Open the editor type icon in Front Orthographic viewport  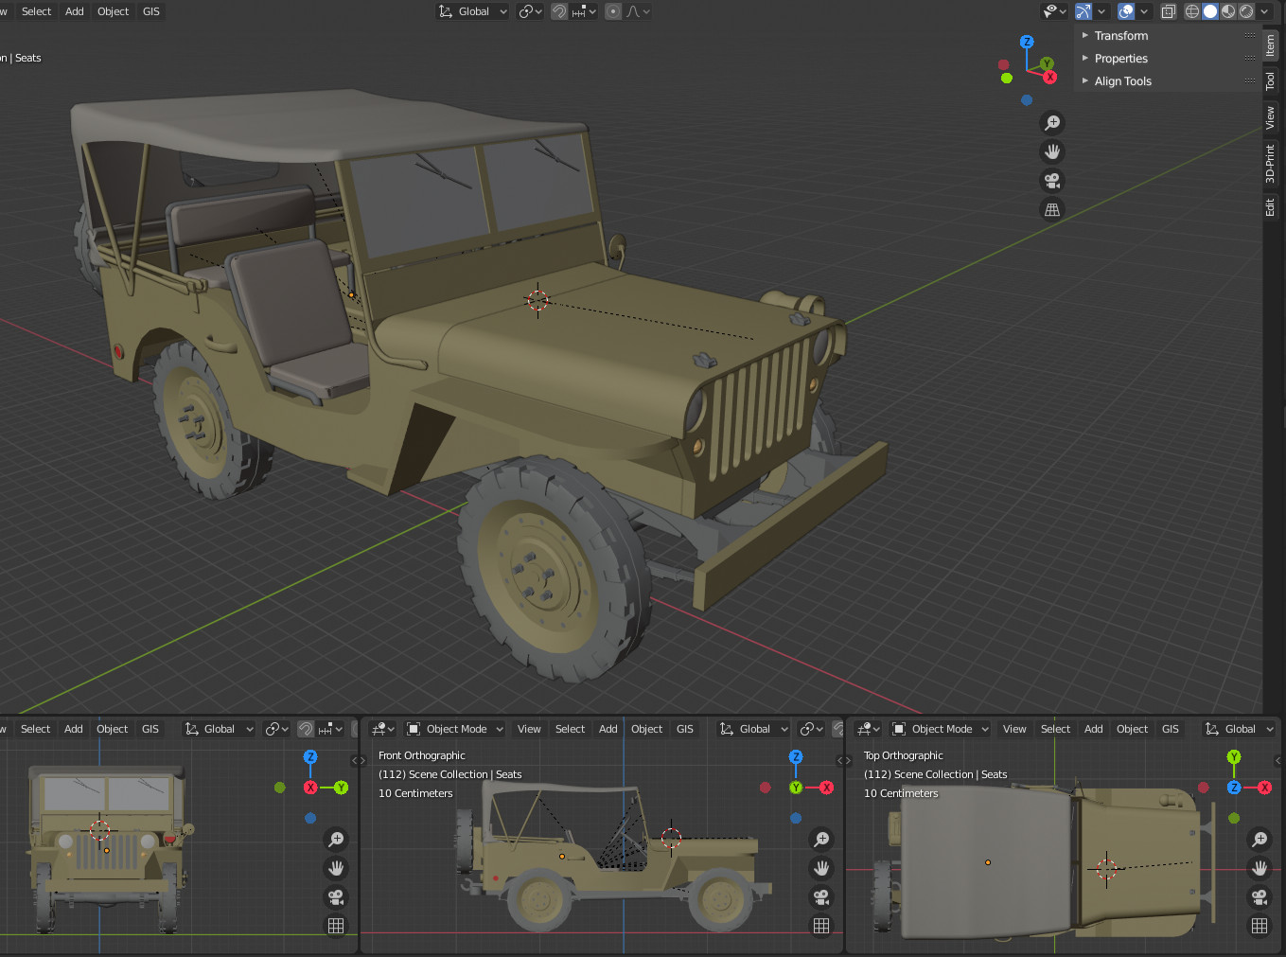click(383, 729)
